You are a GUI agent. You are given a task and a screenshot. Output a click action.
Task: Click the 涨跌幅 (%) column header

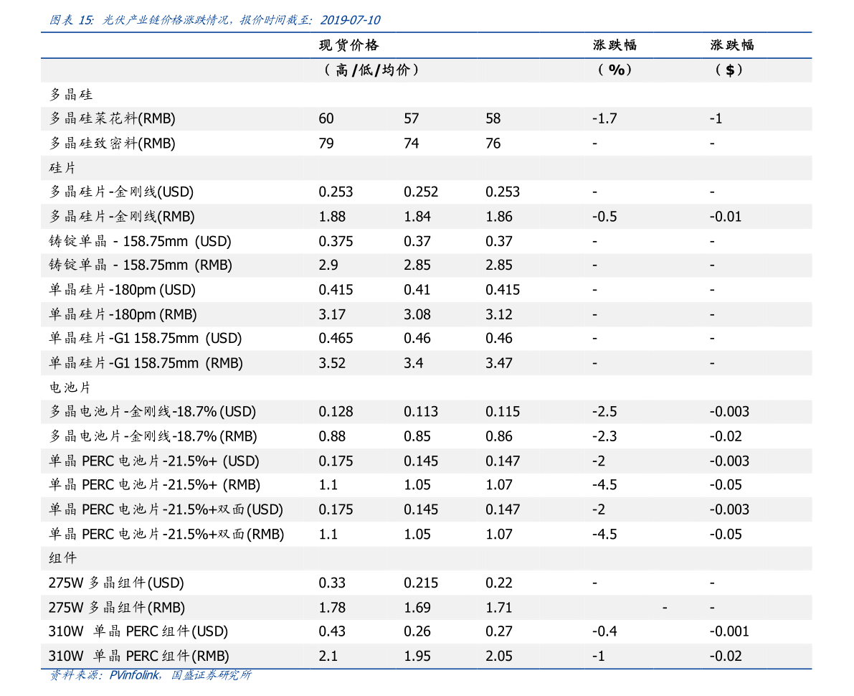tap(615, 57)
